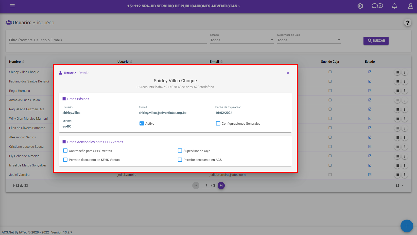Viewport: 417px width, 235px height.
Task: Toggle the Activo checkbox
Action: pyautogui.click(x=142, y=123)
